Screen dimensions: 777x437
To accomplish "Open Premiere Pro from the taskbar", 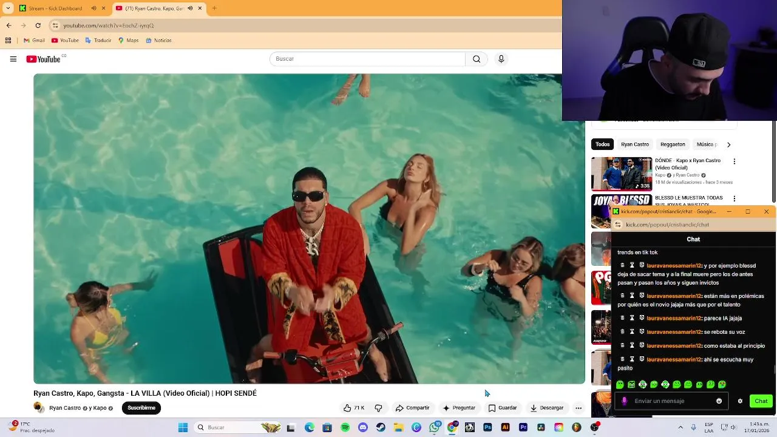I will [x=523, y=427].
